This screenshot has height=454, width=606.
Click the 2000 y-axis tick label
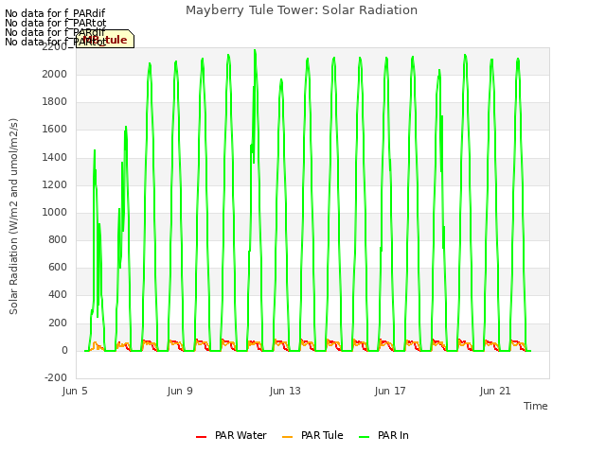[x=55, y=74]
